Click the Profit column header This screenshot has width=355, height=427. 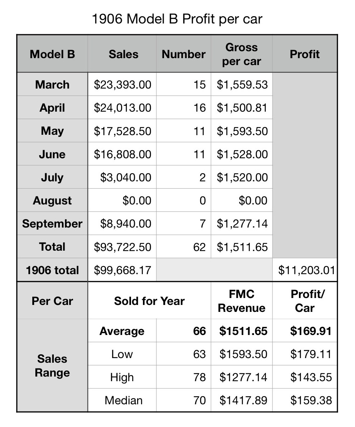click(x=305, y=54)
